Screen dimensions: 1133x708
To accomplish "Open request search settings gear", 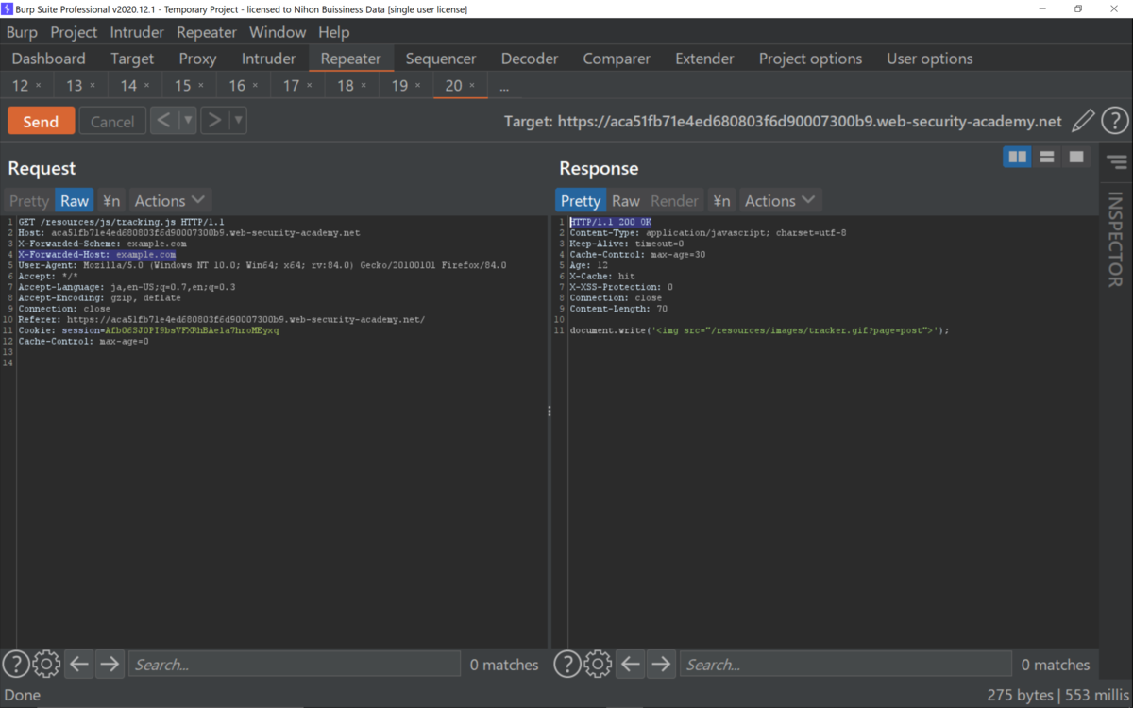I will point(46,665).
